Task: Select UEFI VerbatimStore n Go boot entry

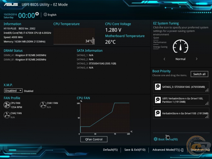Action: click(181, 100)
